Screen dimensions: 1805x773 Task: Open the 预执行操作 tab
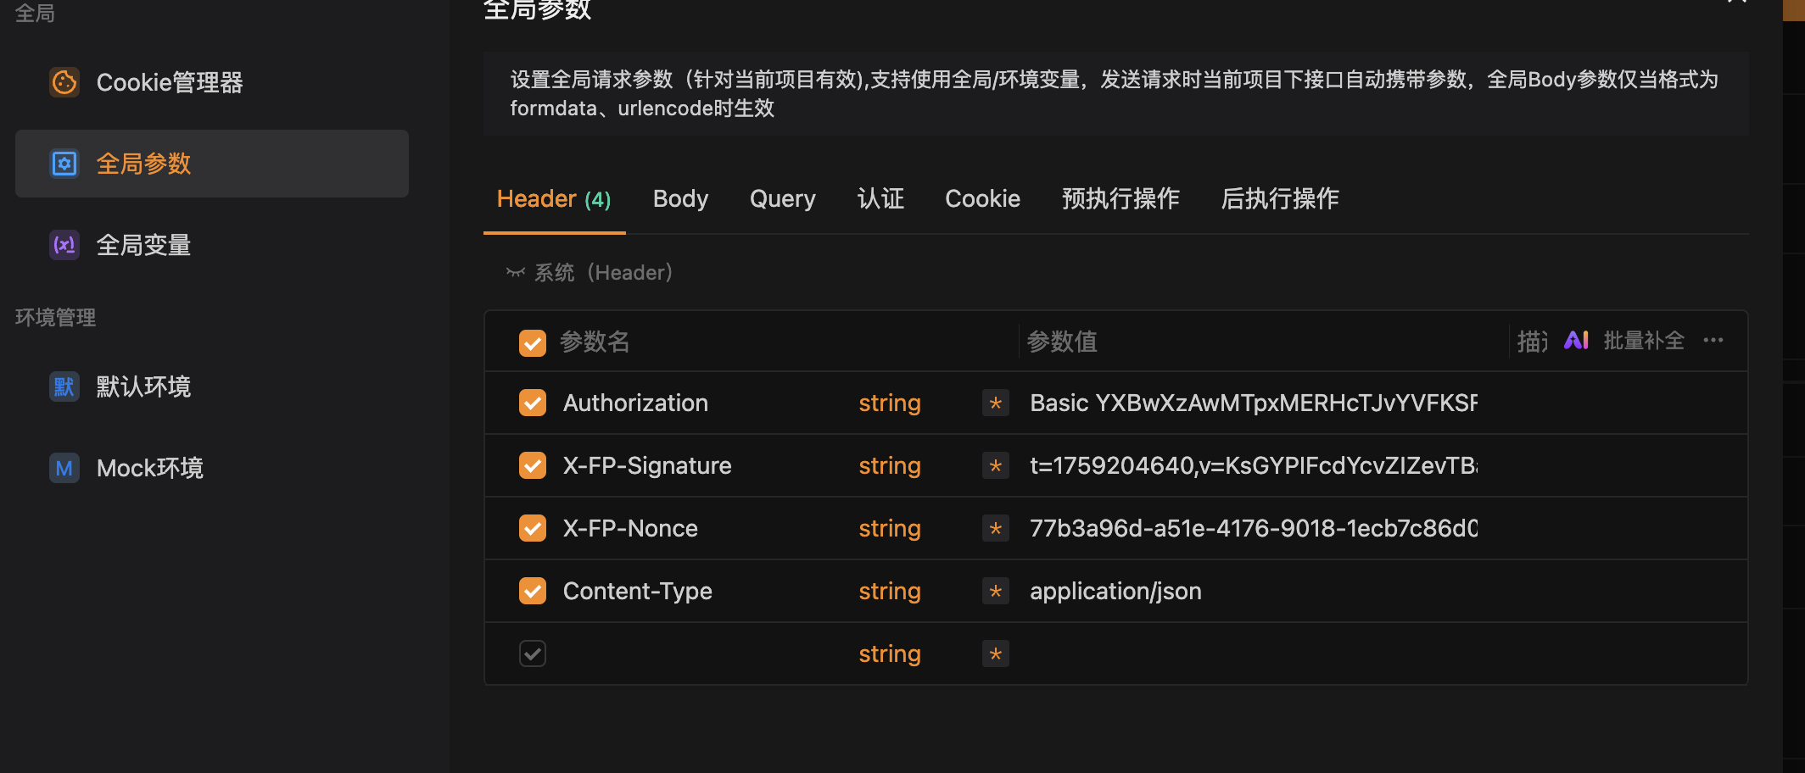click(1120, 198)
